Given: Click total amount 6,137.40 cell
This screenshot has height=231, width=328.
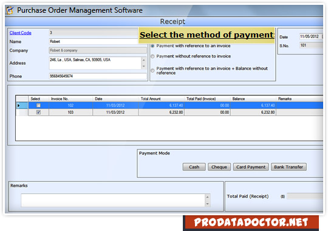Looking at the screenshot, I should pyautogui.click(x=162, y=105).
